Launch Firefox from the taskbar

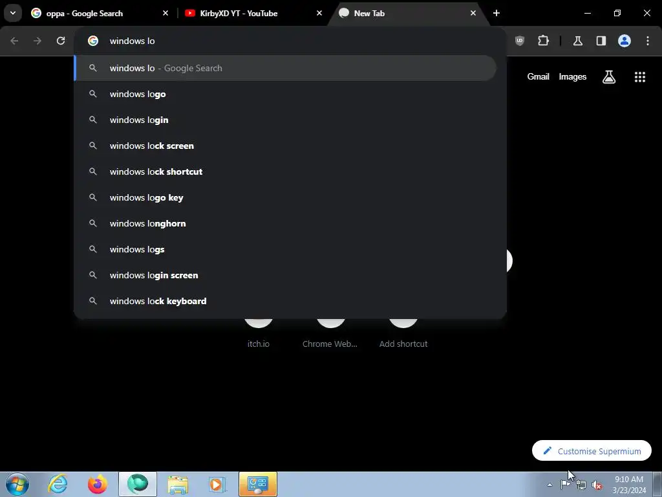98,484
